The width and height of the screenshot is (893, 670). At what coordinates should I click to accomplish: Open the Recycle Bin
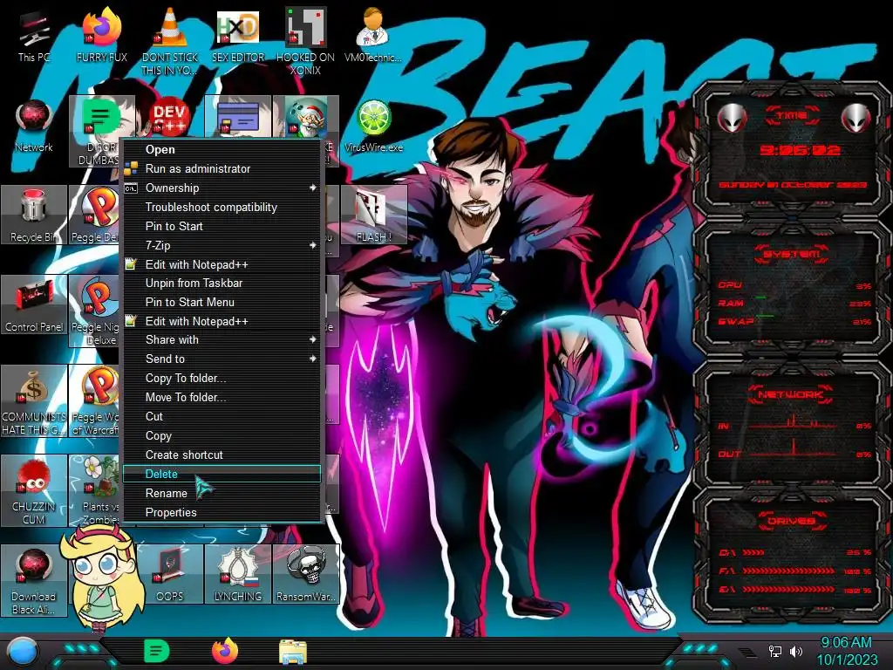[x=34, y=215]
